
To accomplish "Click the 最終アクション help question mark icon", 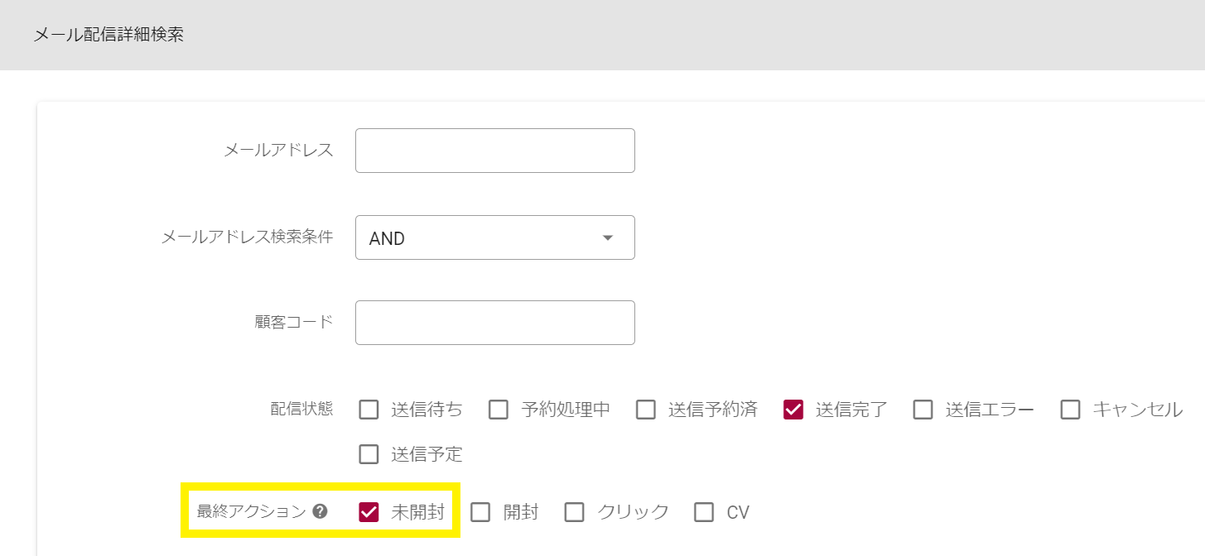I will click(x=321, y=511).
